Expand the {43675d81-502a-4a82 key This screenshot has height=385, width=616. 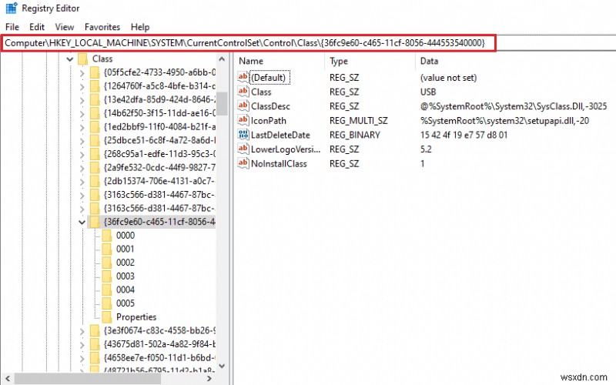click(x=82, y=345)
